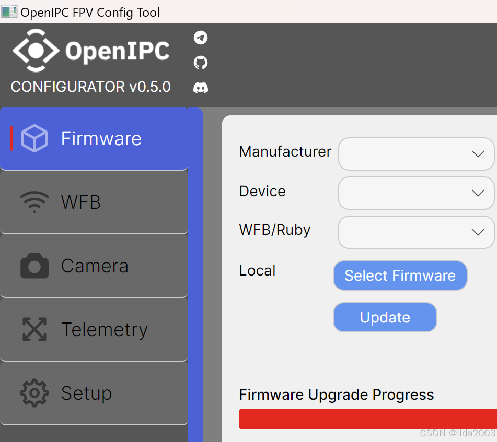Open the Discord link icon
Screen dimensions: 497x442
(x=201, y=88)
